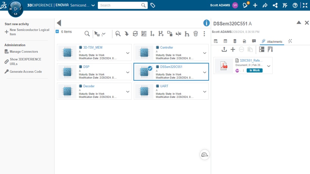Open the relations network tab icon

(x=290, y=41)
